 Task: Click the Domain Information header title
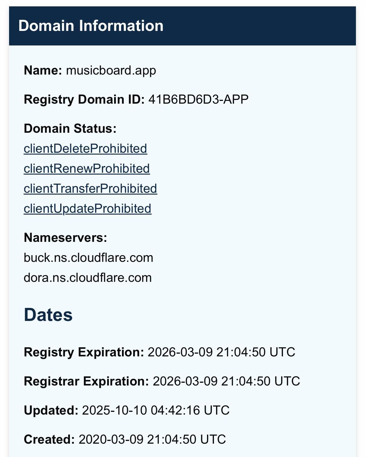click(x=91, y=26)
